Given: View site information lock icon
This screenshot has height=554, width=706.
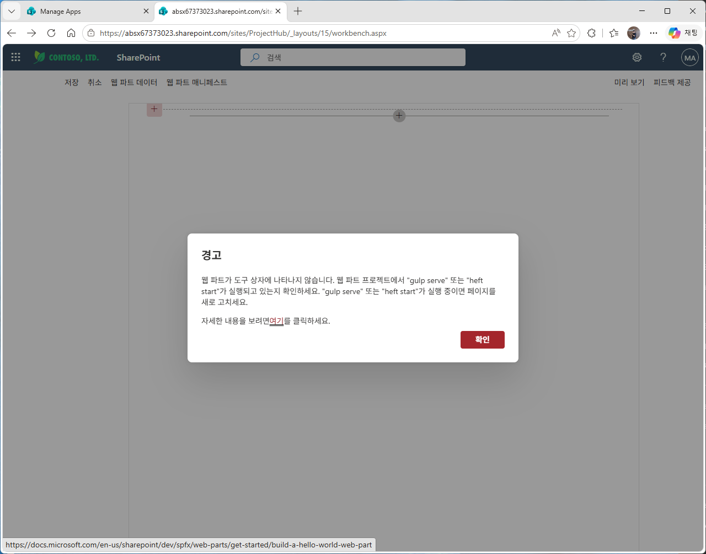Looking at the screenshot, I should click(92, 33).
